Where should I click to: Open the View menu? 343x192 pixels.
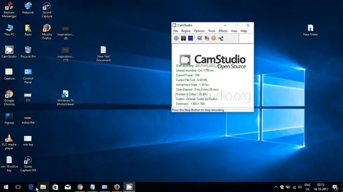pos(234,31)
